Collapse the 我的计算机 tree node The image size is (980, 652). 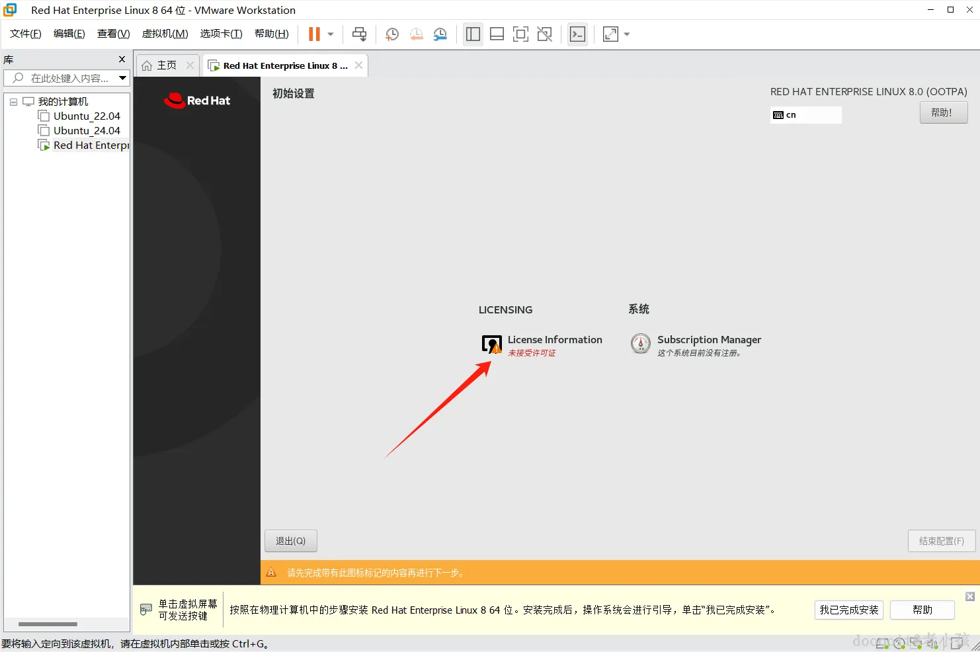(13, 102)
